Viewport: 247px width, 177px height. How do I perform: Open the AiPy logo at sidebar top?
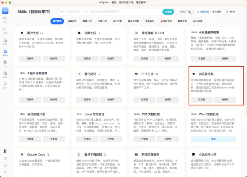[5, 11]
